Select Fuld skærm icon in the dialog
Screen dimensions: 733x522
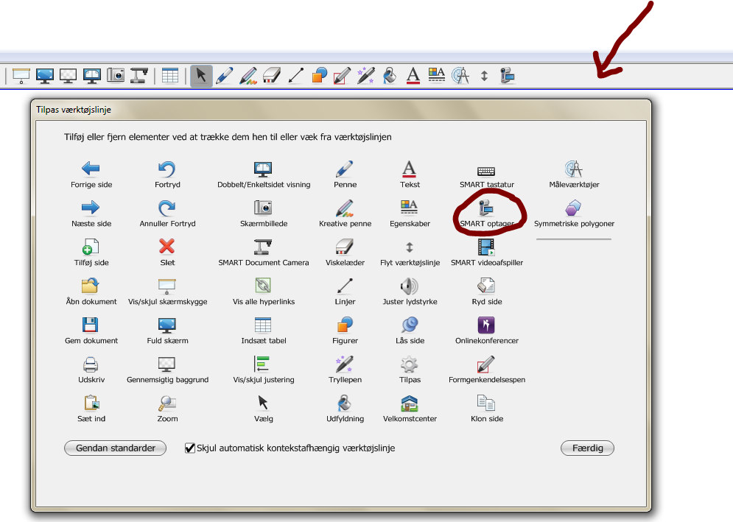tap(167, 325)
